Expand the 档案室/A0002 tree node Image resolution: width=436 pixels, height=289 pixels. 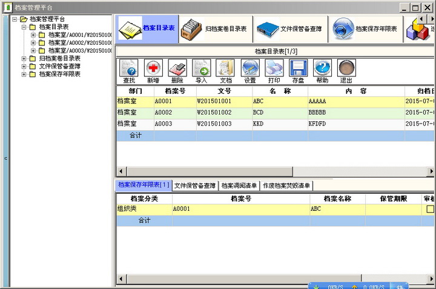tap(33, 43)
